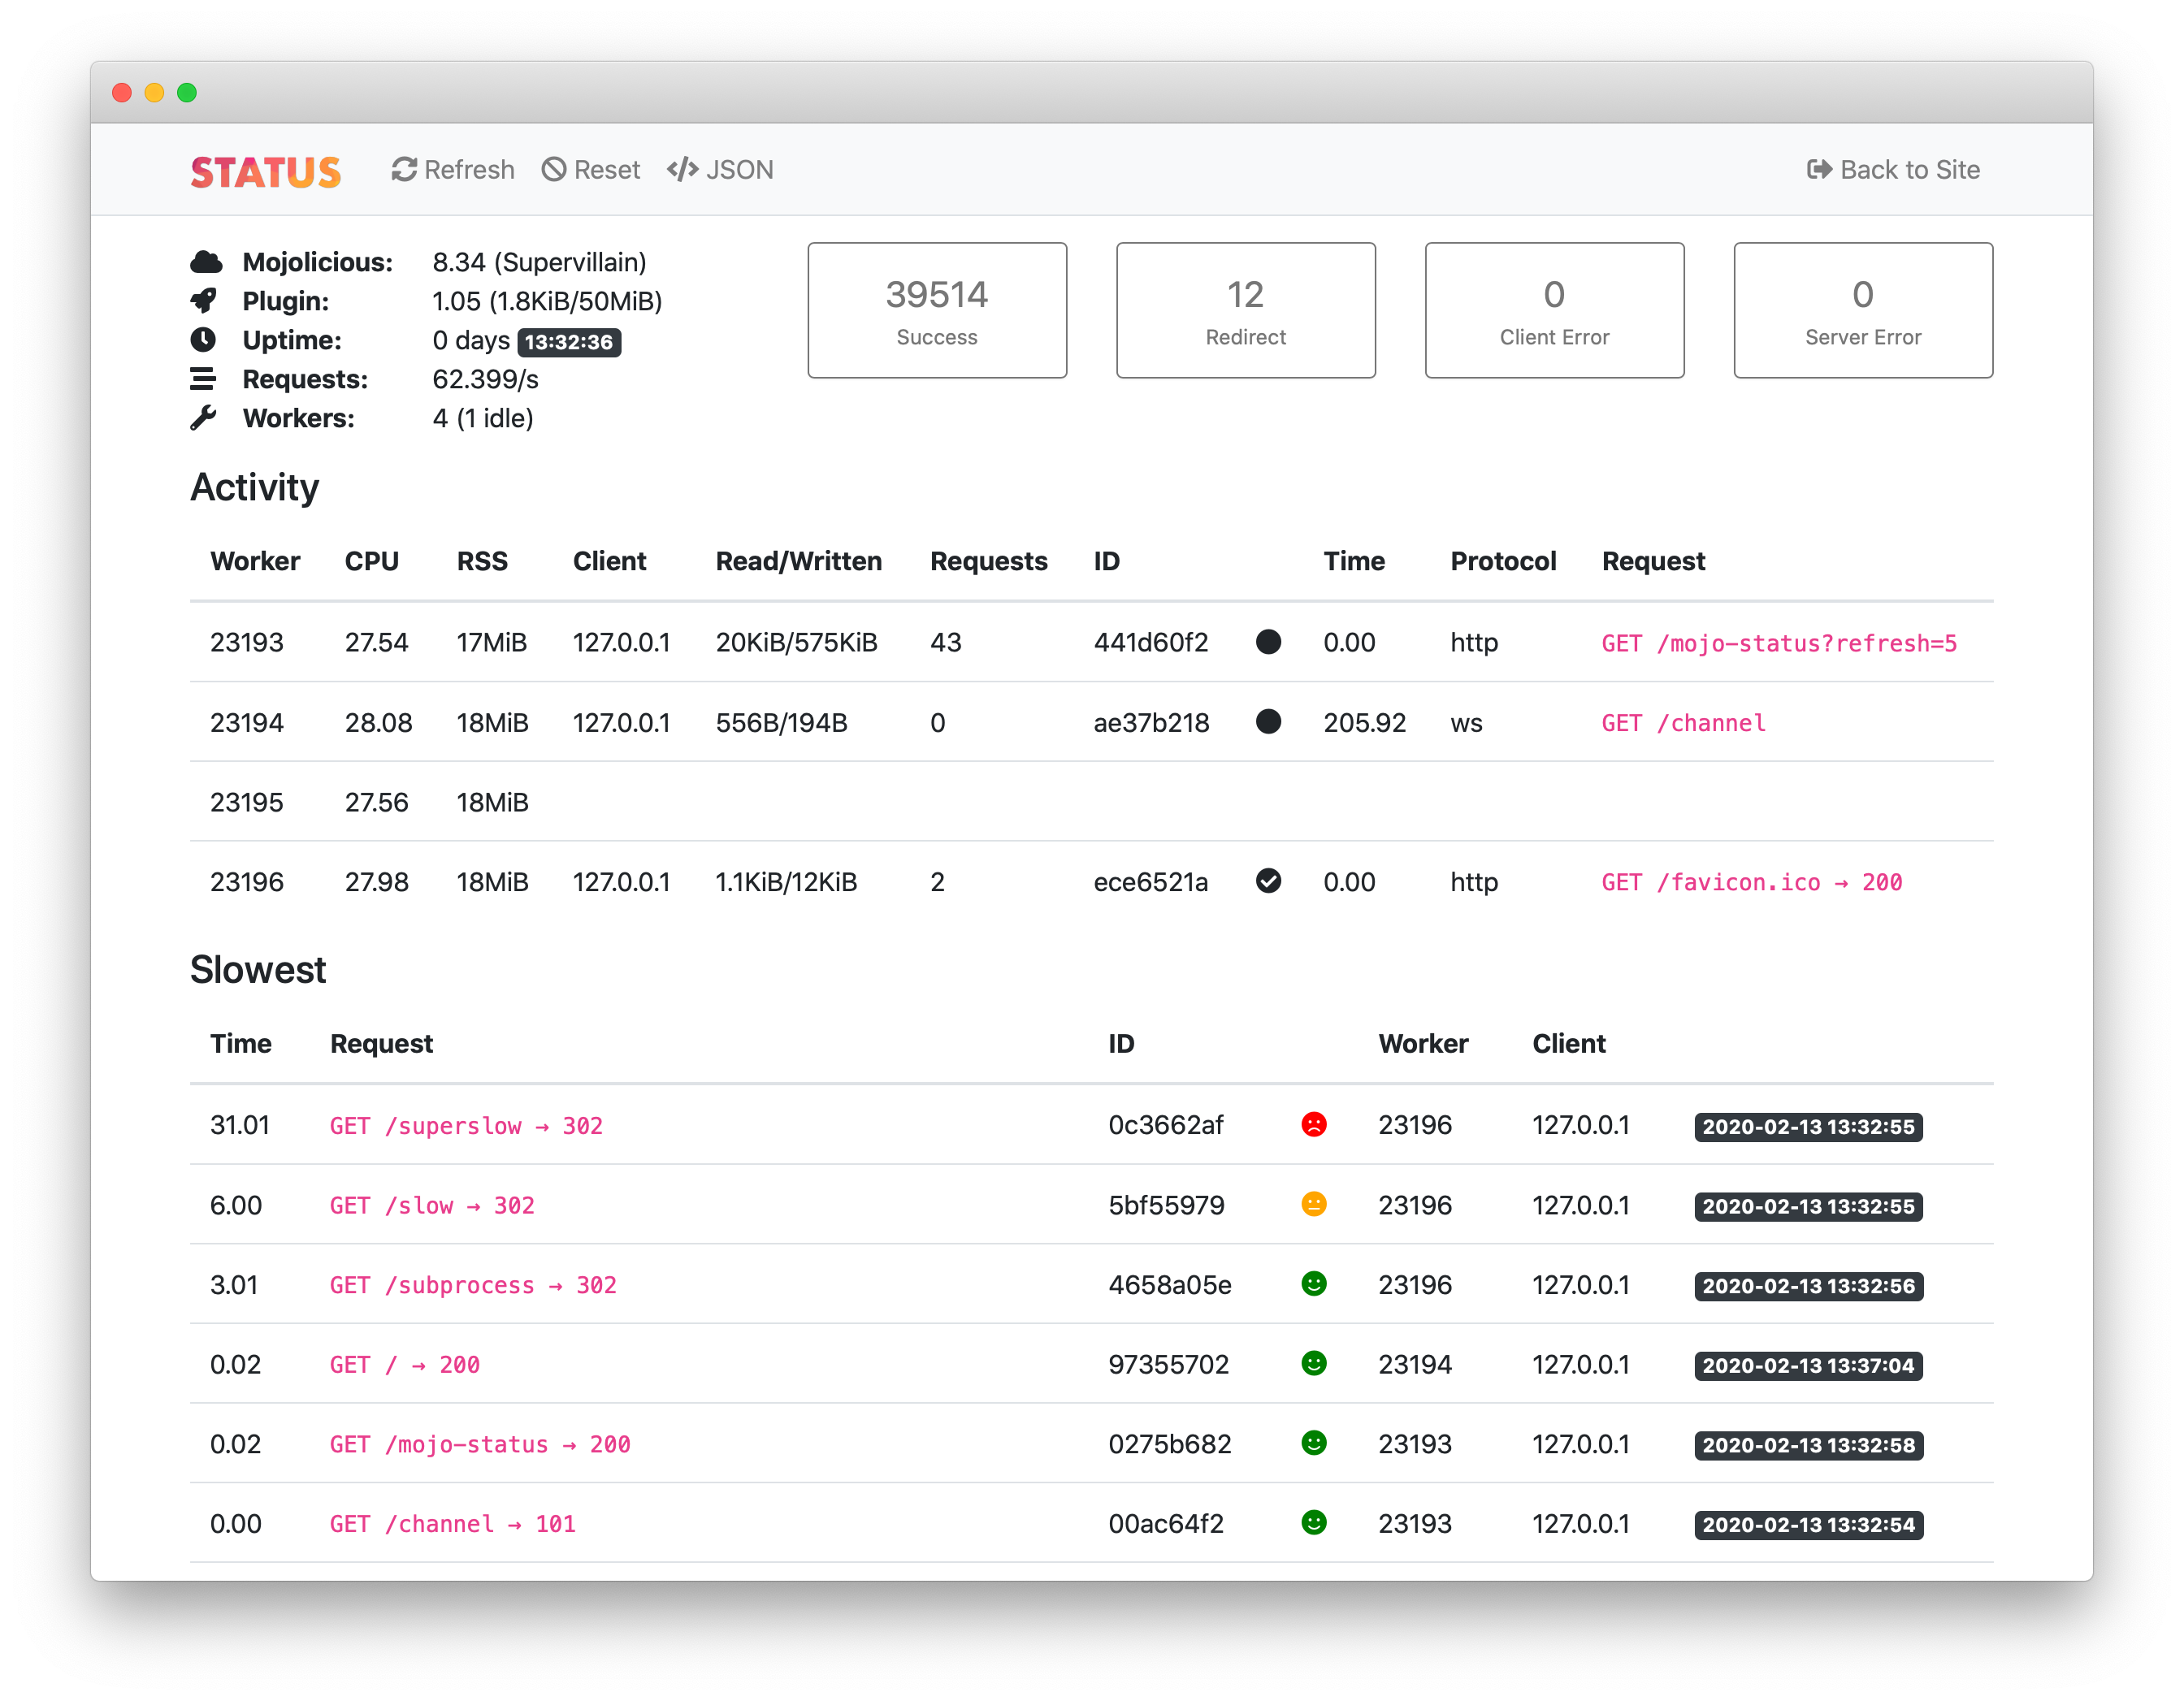
Task: Click the uptime 13:32:36 badge
Action: (569, 342)
